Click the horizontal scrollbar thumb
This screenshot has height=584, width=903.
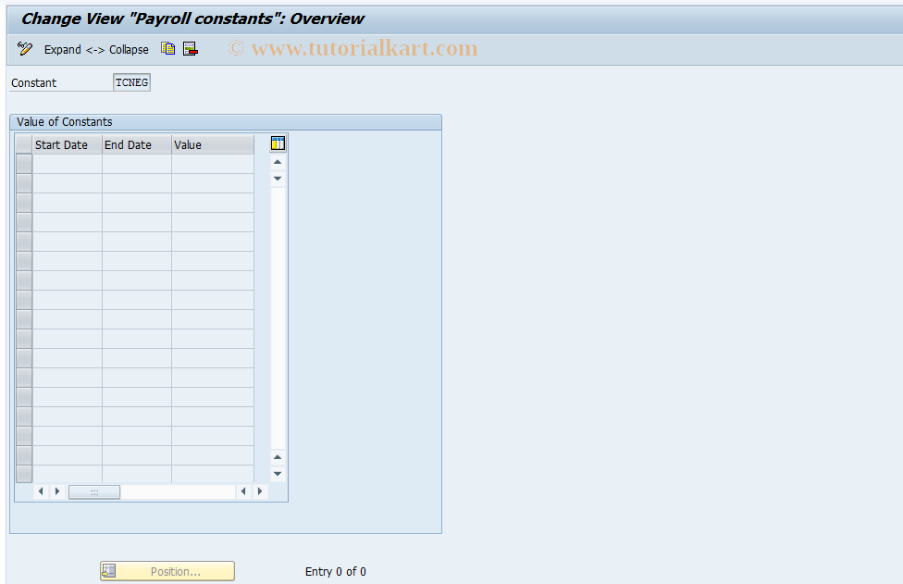click(94, 491)
